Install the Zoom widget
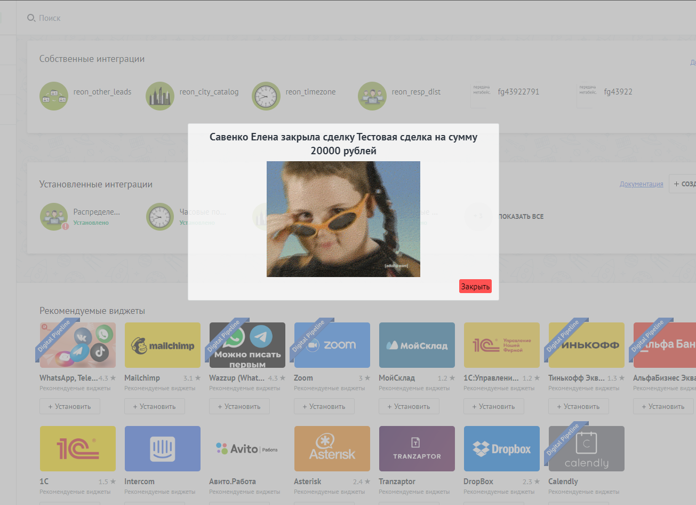 [x=324, y=406]
